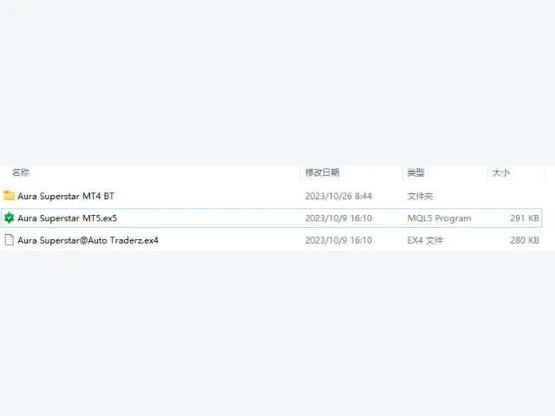Image resolution: width=555 pixels, height=416 pixels.
Task: Click the 2023/10/9 16:10 date in the ex4 row
Action: pyautogui.click(x=338, y=241)
